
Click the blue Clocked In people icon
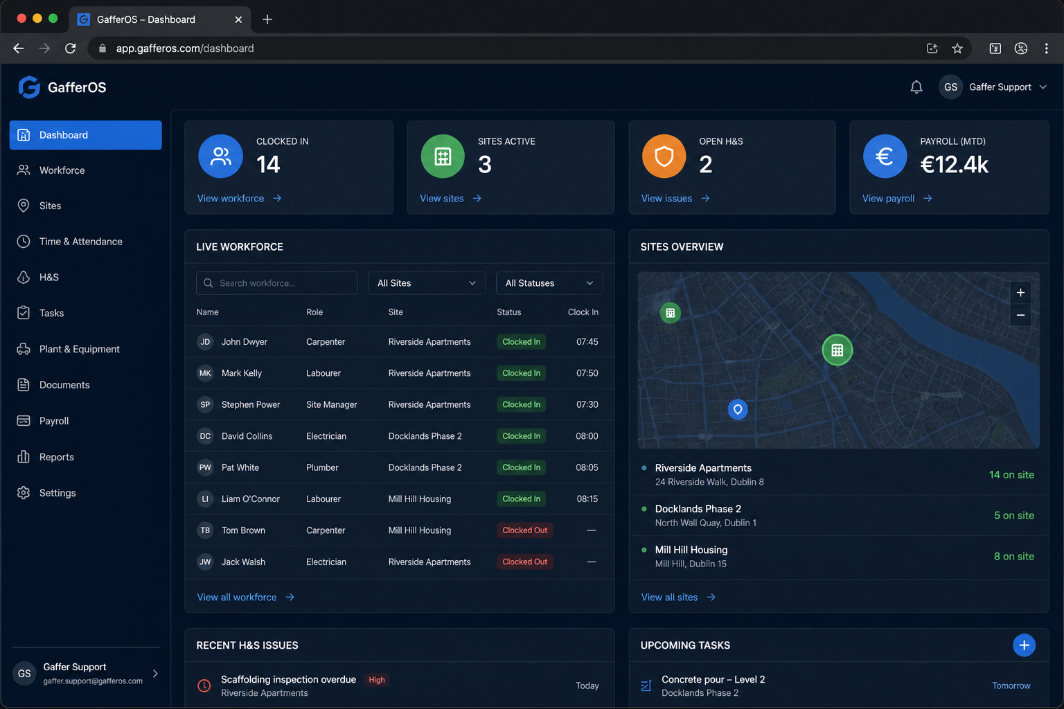click(x=220, y=156)
